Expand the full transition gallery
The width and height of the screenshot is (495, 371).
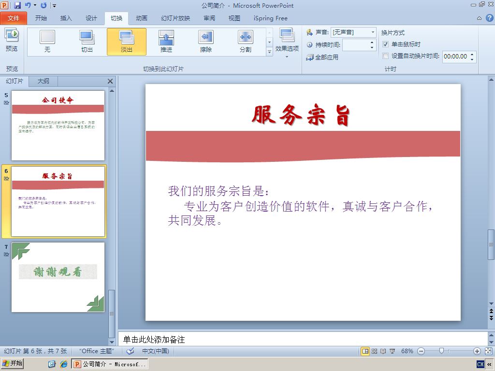click(x=269, y=52)
